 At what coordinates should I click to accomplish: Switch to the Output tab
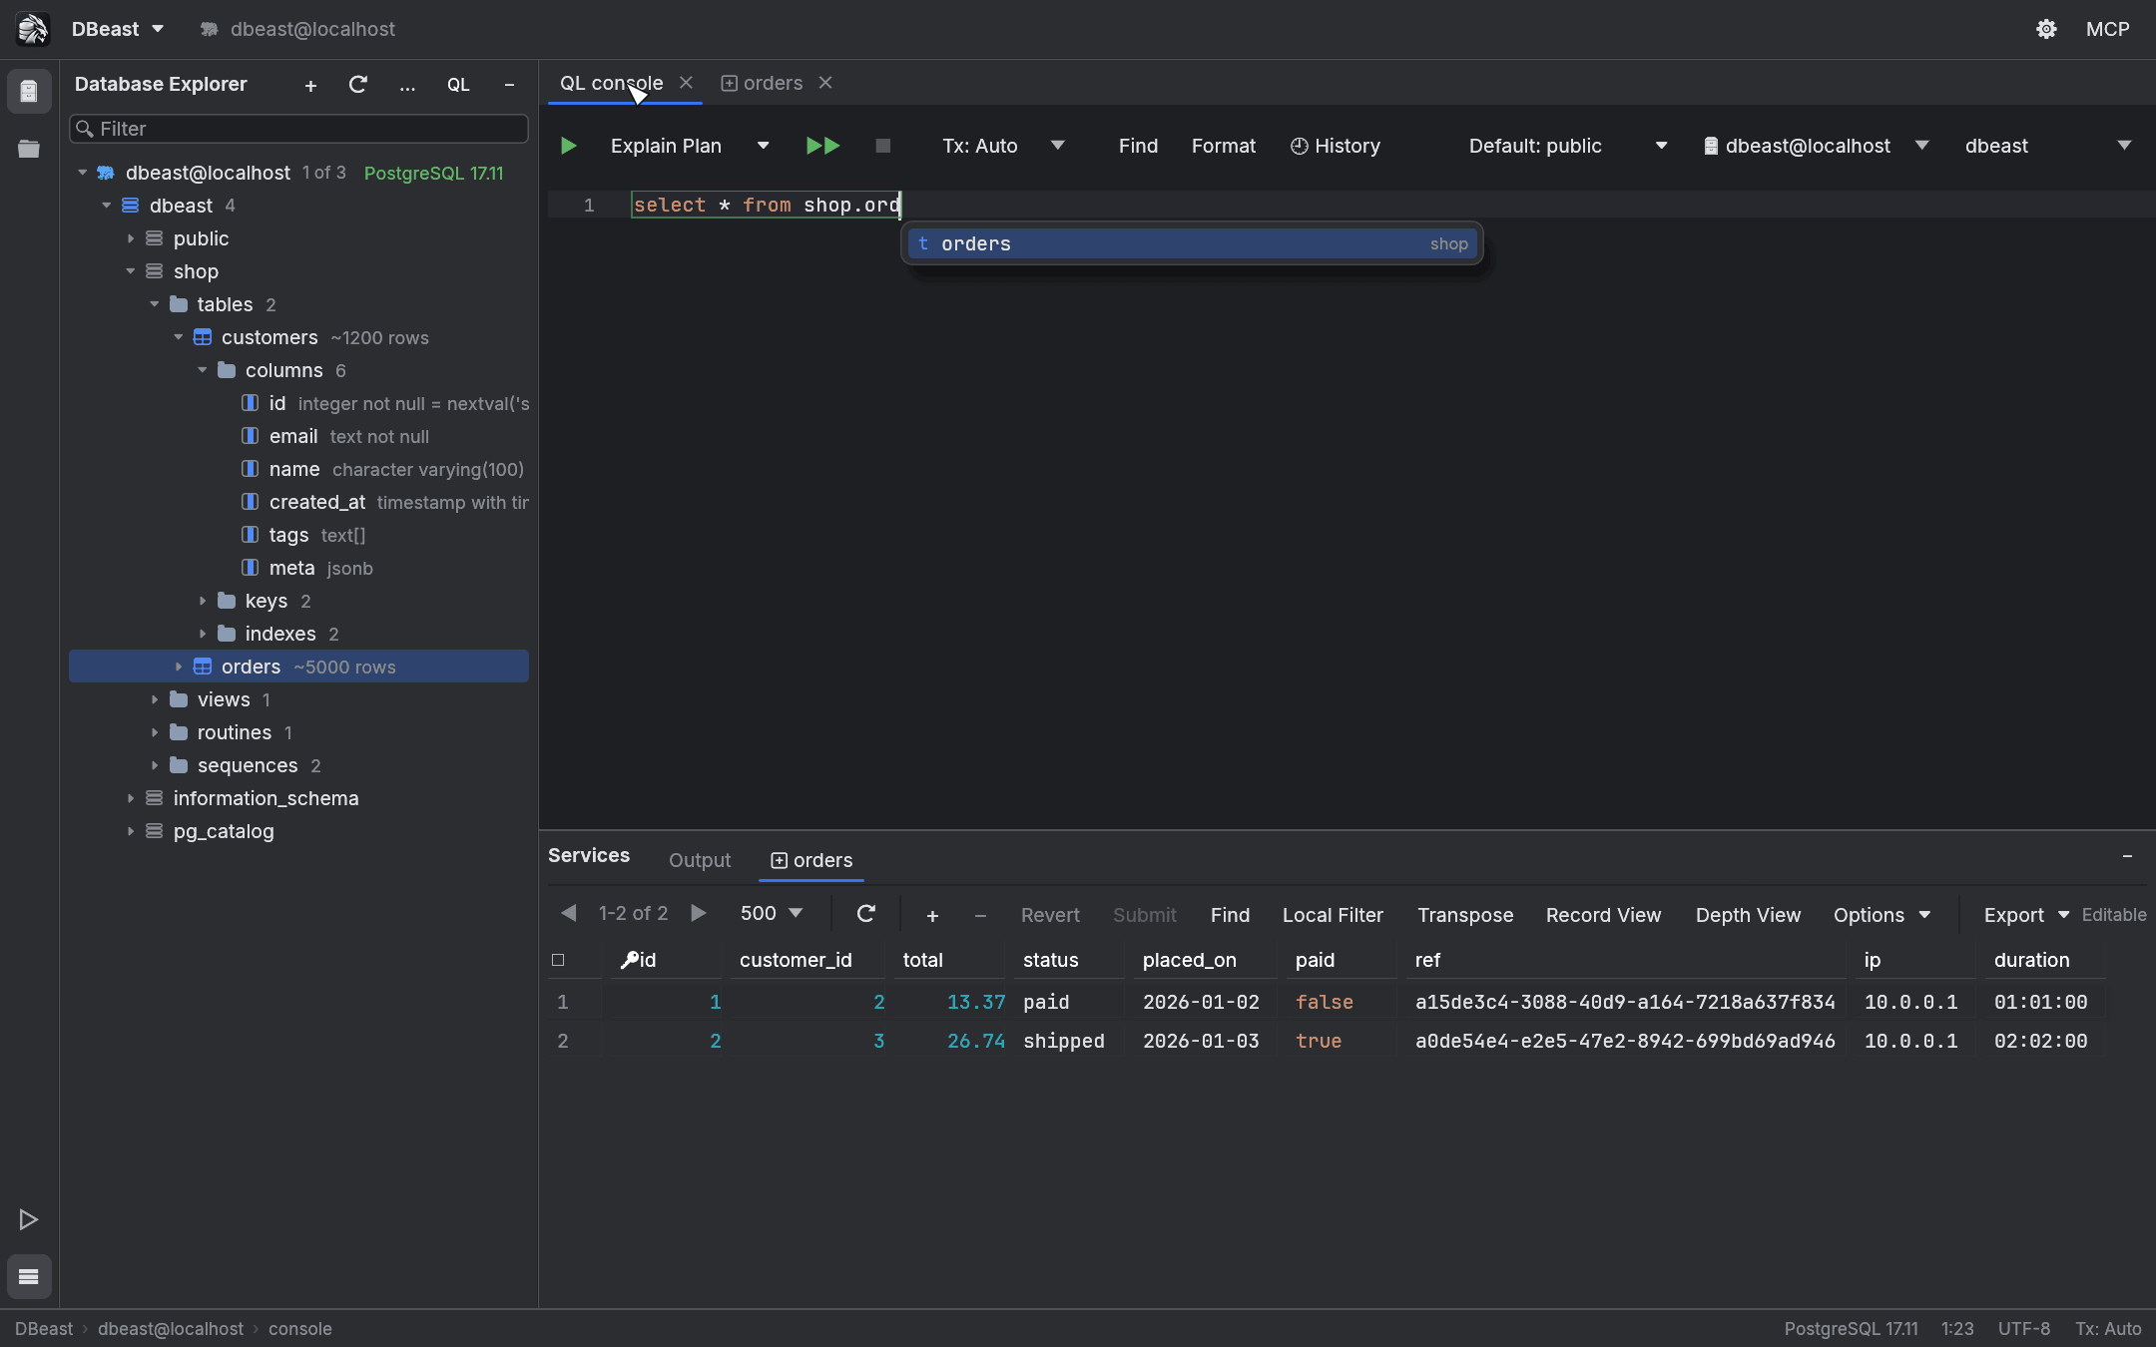click(700, 860)
